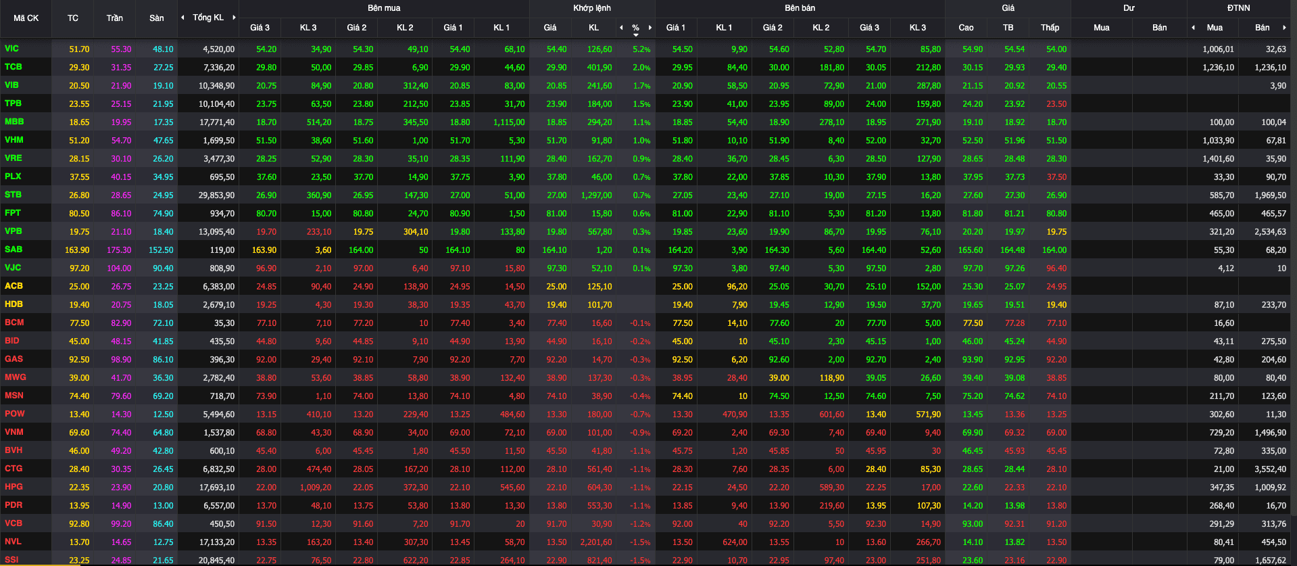
Task: Click the Dư Mua column header
Action: pyautogui.click(x=1102, y=28)
